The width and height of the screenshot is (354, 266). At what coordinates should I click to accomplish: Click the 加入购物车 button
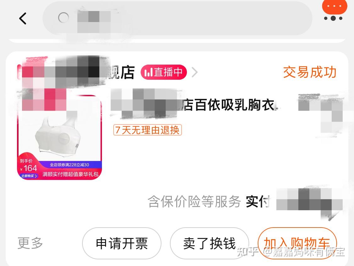pos(297,243)
